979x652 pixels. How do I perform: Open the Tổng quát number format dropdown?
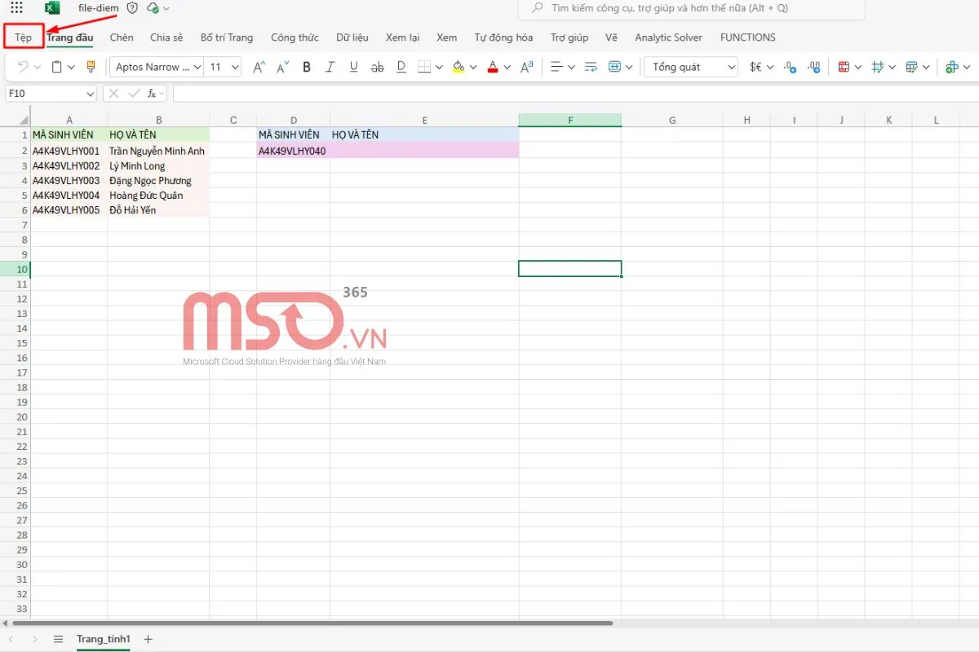pyautogui.click(x=690, y=67)
